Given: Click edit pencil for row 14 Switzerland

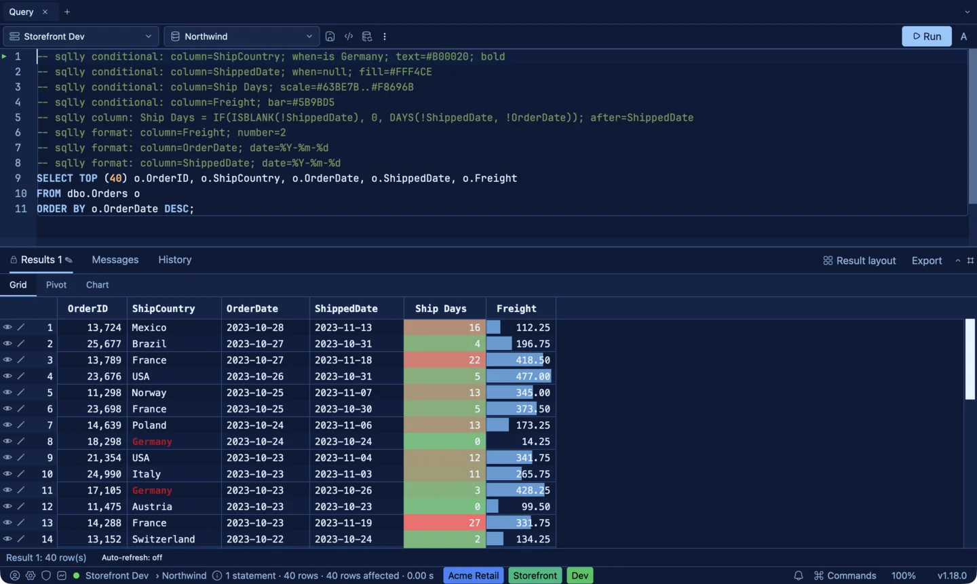Looking at the screenshot, I should click(x=21, y=539).
